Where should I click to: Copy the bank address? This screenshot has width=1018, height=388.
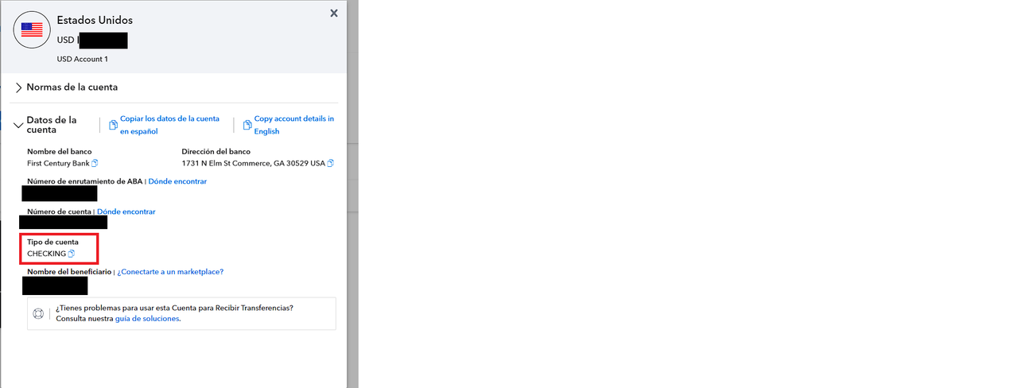tap(331, 163)
